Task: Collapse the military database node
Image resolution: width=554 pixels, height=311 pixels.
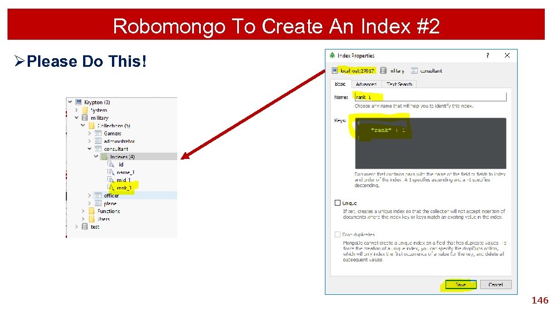Action: tap(76, 117)
